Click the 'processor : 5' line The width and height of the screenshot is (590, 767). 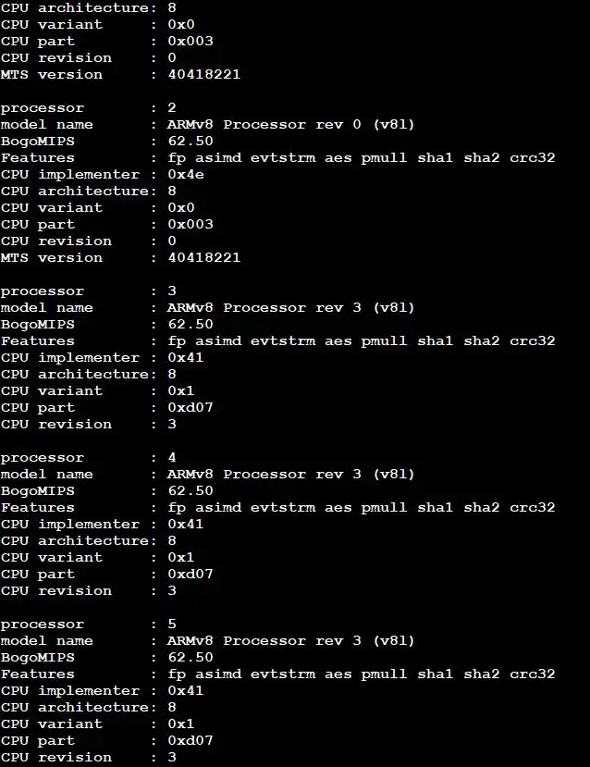coord(89,625)
